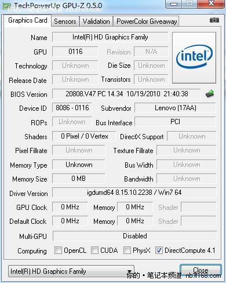Viewport: 226px width, 283px height.
Task: Uncheck the DirectCompute 4.1 checkbox
Action: pos(159,251)
